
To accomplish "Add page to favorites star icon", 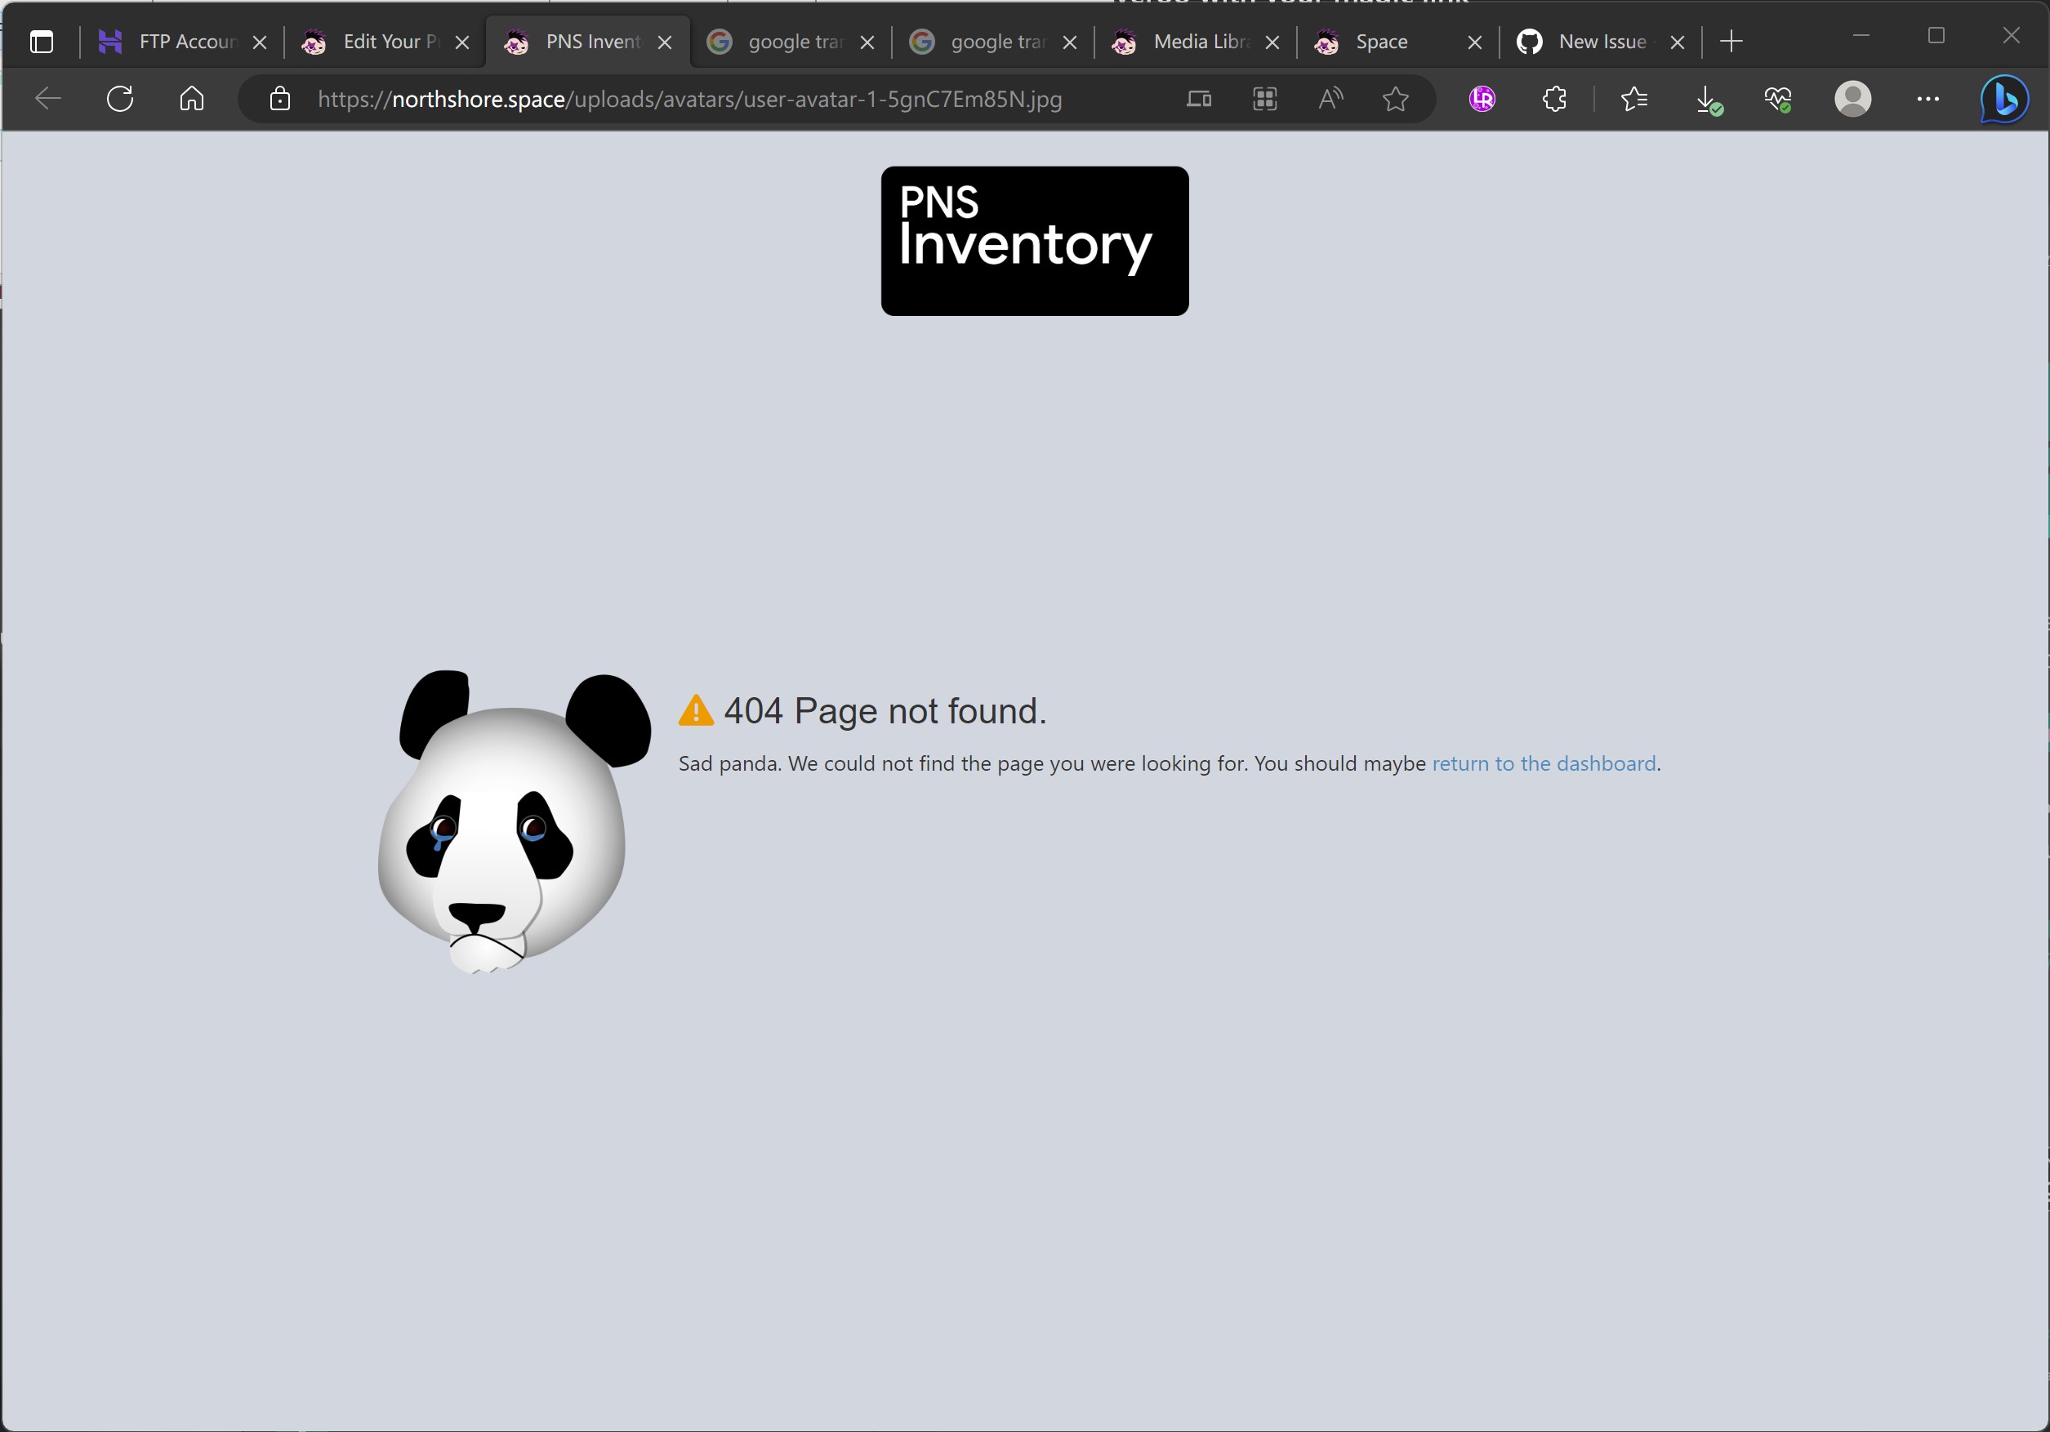I will coord(1396,98).
